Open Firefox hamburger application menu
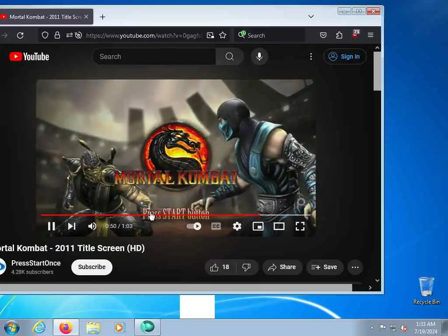 pos(371,35)
